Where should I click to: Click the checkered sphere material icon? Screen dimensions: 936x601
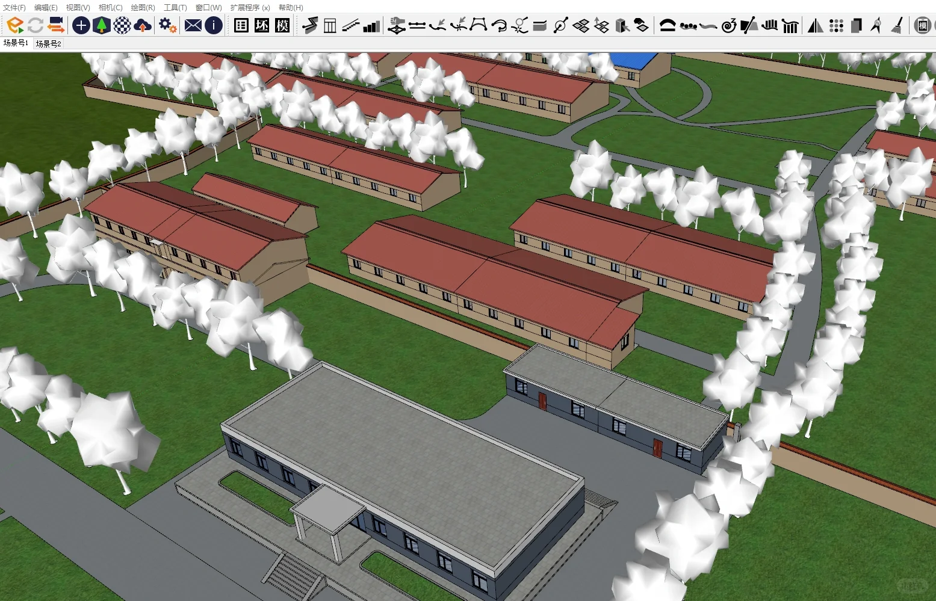click(122, 25)
